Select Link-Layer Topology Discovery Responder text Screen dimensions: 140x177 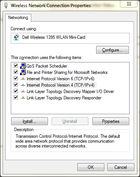[64, 98]
